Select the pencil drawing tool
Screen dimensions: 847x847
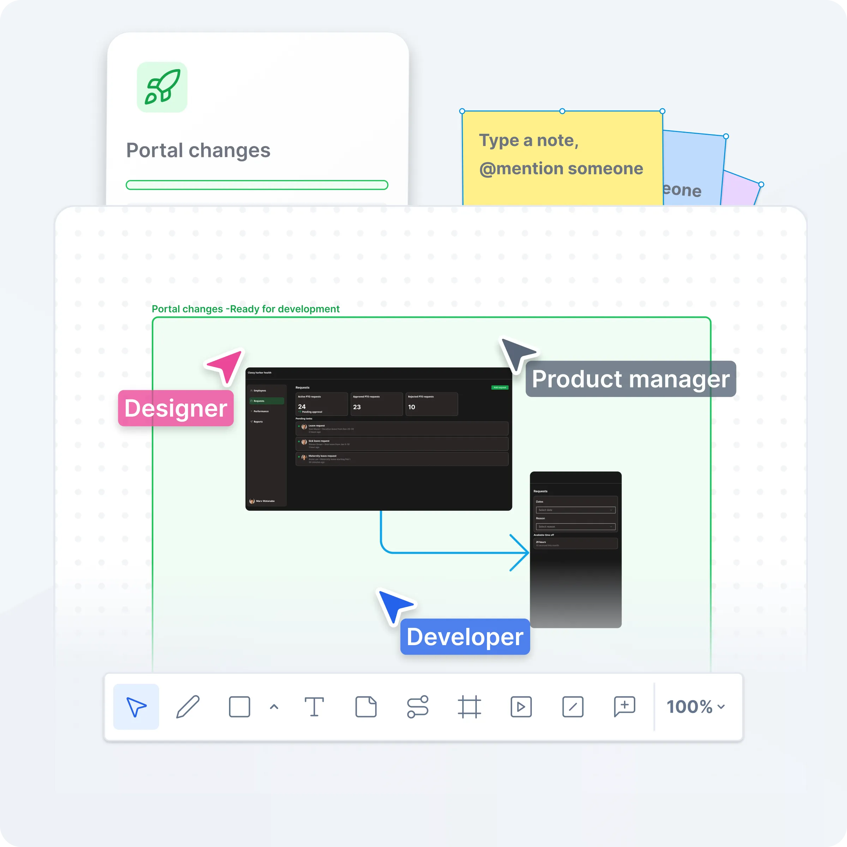click(188, 707)
